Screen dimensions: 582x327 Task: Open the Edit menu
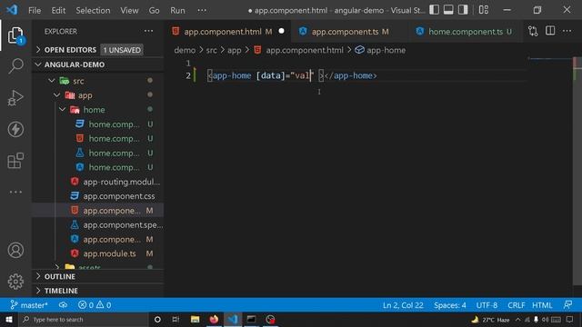coord(58,10)
